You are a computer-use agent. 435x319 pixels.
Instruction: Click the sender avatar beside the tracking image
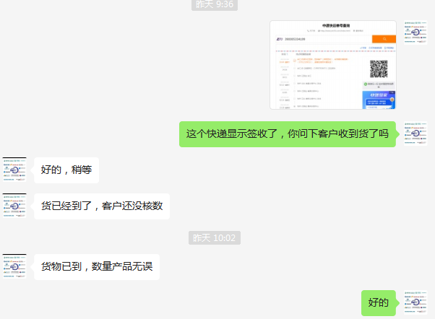415,32
